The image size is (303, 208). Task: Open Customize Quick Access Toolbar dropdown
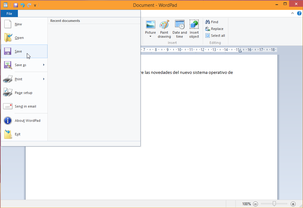[x=35, y=6]
